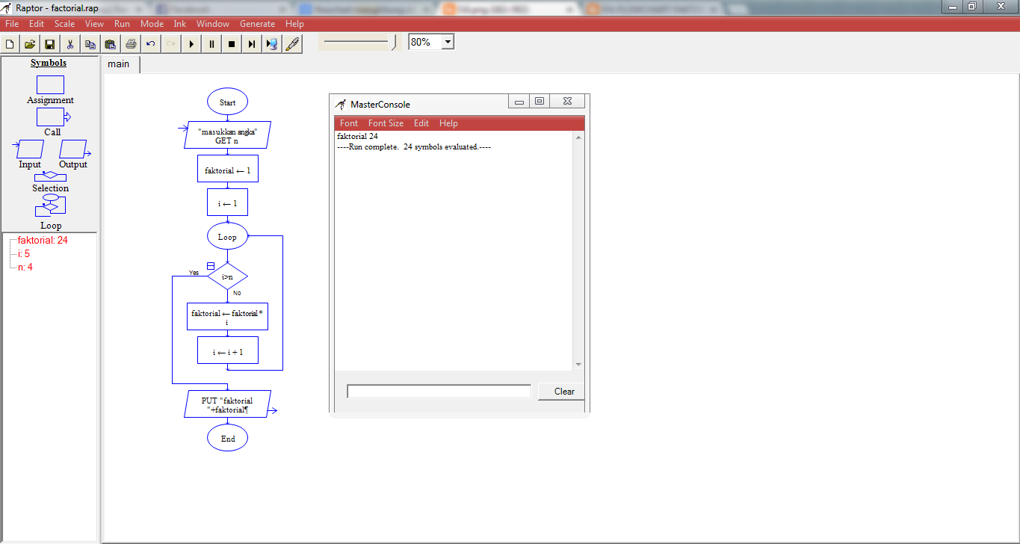Open Font menu in MasterConsole

coord(348,123)
